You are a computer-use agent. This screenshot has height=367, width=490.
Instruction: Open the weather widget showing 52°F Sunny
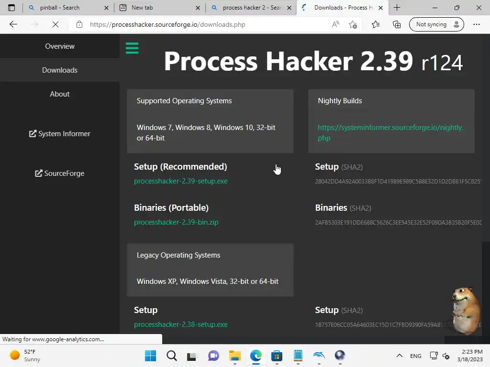click(25, 356)
